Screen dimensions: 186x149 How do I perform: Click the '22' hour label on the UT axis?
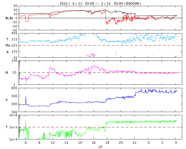(x=135, y=143)
